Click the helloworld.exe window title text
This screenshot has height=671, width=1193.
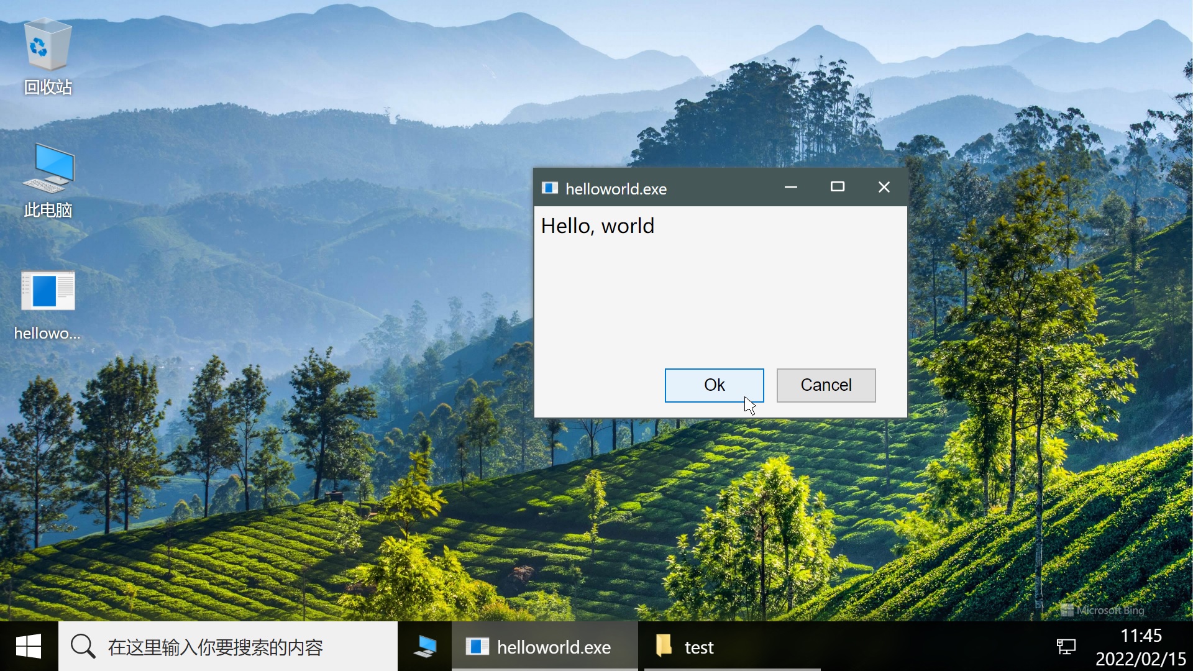616,189
